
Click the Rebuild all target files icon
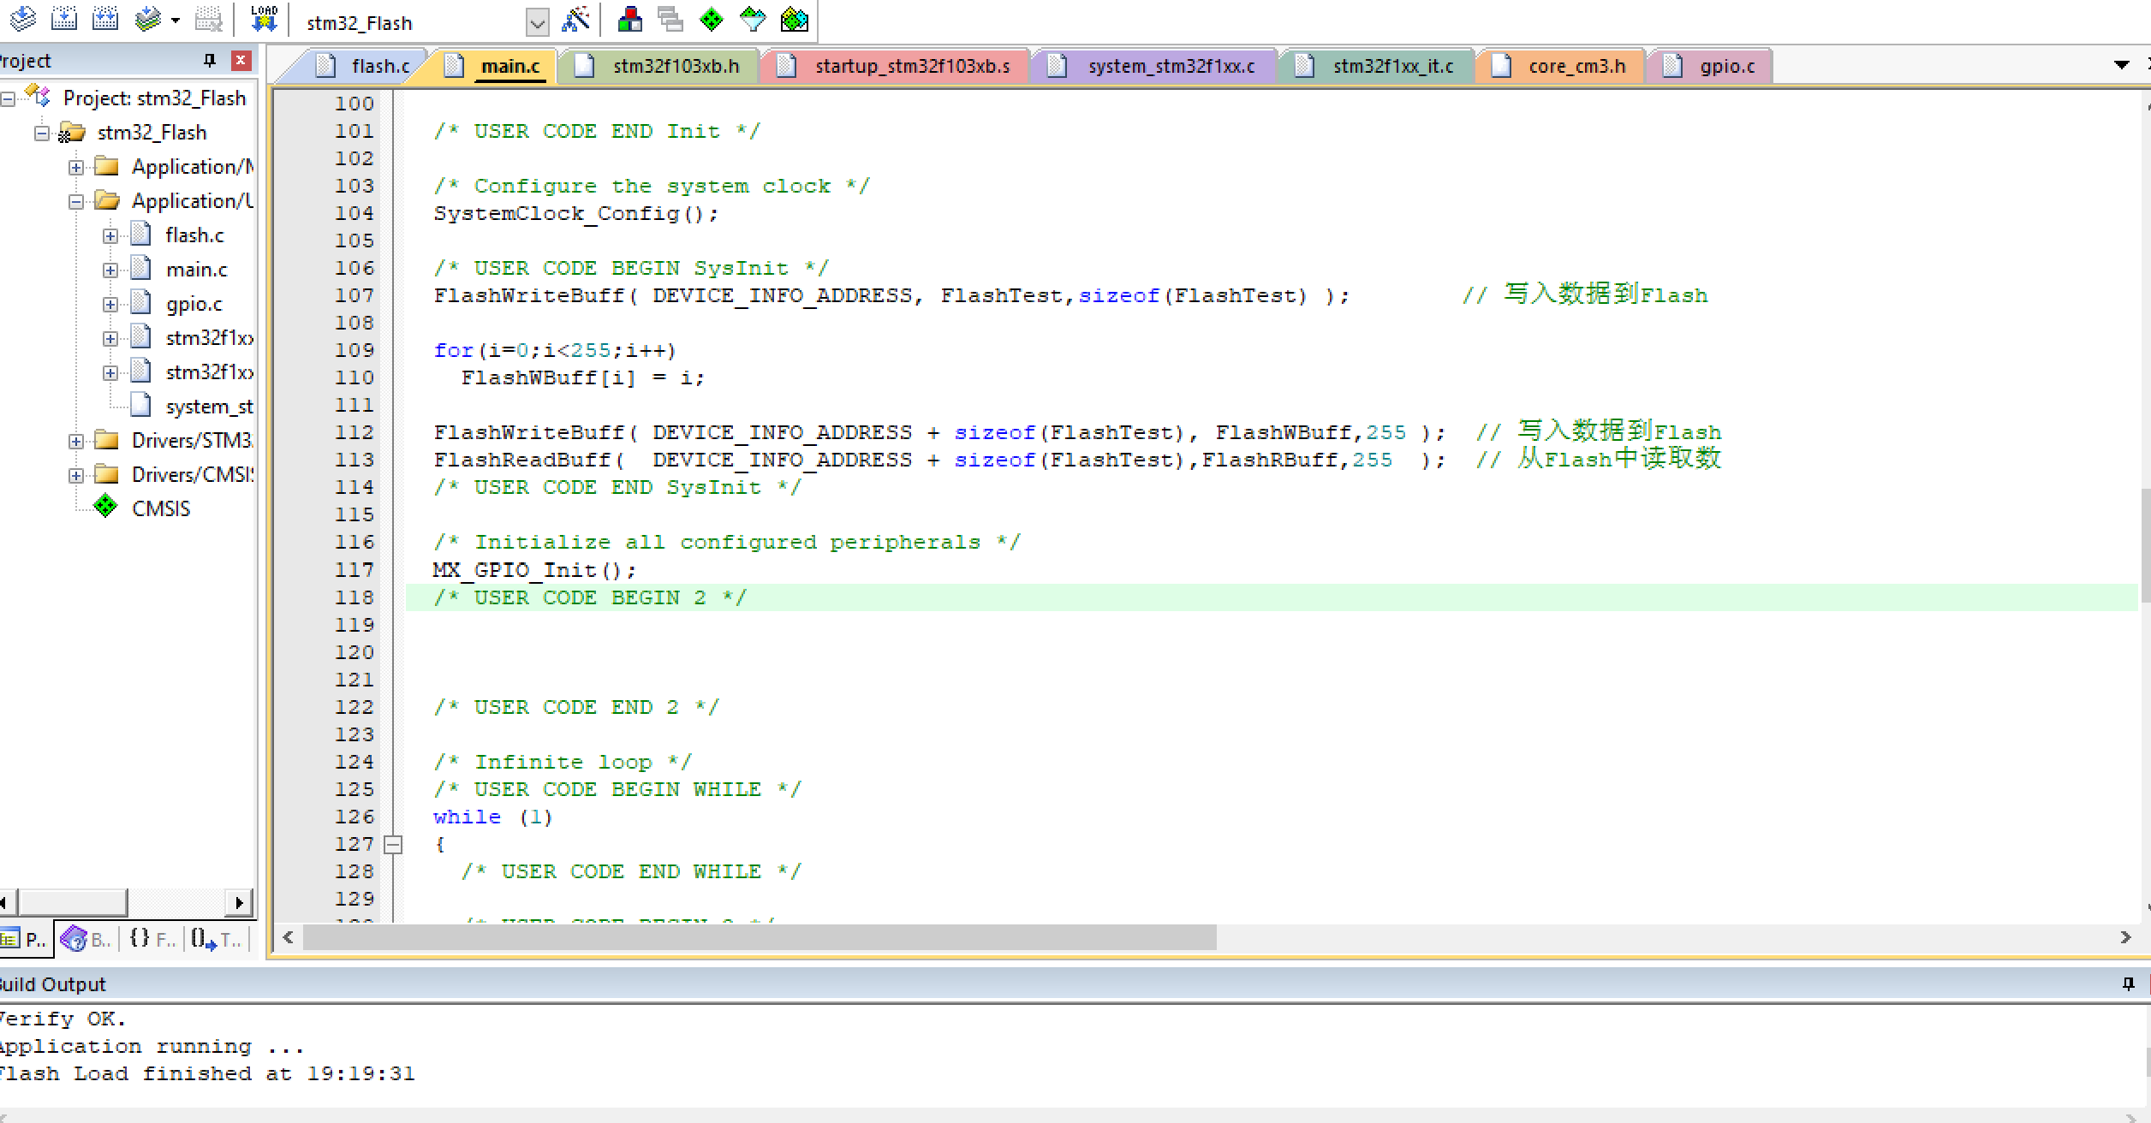(x=105, y=19)
